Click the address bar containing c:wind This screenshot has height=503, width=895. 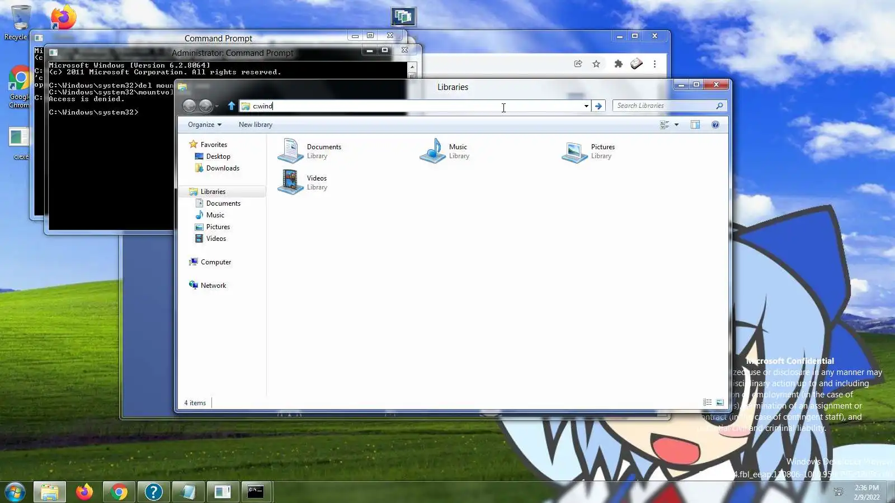coord(415,106)
